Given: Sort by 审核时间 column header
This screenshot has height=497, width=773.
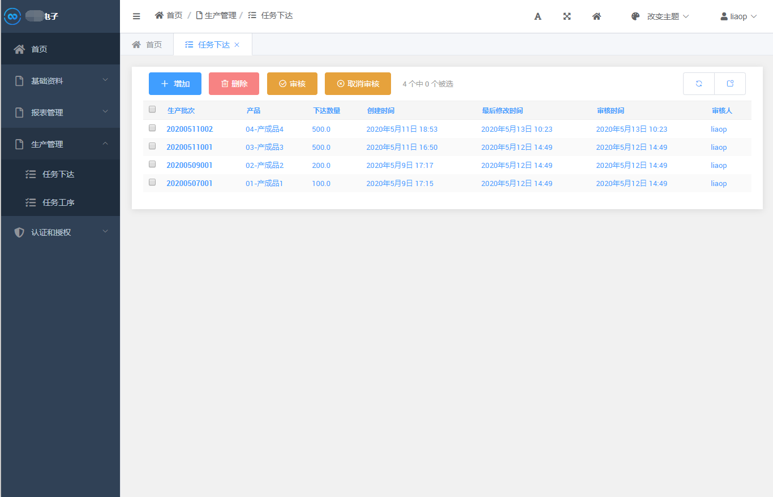Looking at the screenshot, I should 611,110.
